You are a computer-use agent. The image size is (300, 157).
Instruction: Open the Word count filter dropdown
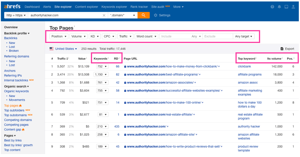point(146,36)
